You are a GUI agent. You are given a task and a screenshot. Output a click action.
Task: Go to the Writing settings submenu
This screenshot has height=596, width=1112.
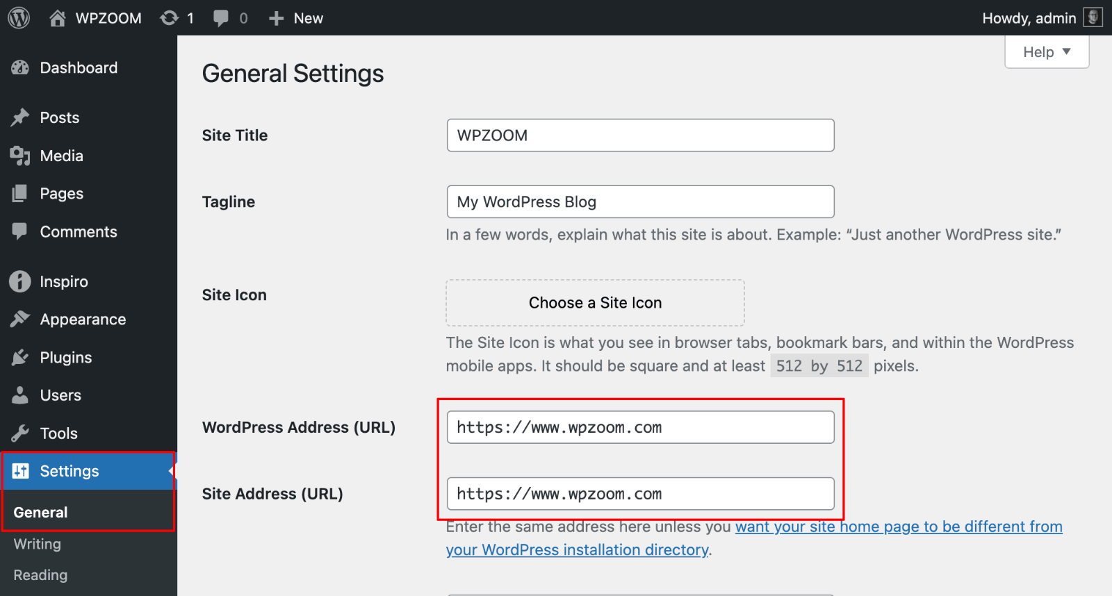pos(38,544)
